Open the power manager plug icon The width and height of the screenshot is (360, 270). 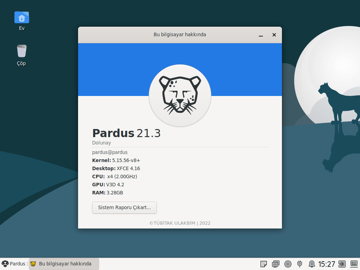point(300,264)
